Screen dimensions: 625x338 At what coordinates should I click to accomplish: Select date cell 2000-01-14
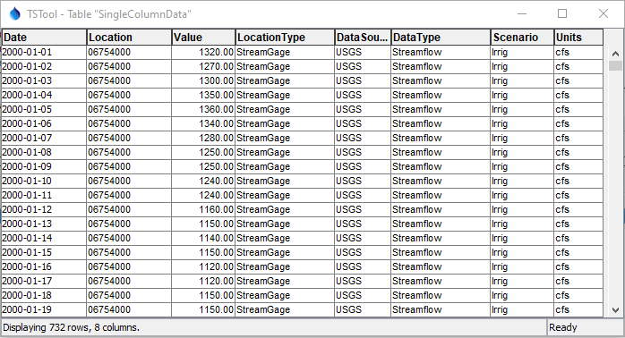(x=44, y=239)
